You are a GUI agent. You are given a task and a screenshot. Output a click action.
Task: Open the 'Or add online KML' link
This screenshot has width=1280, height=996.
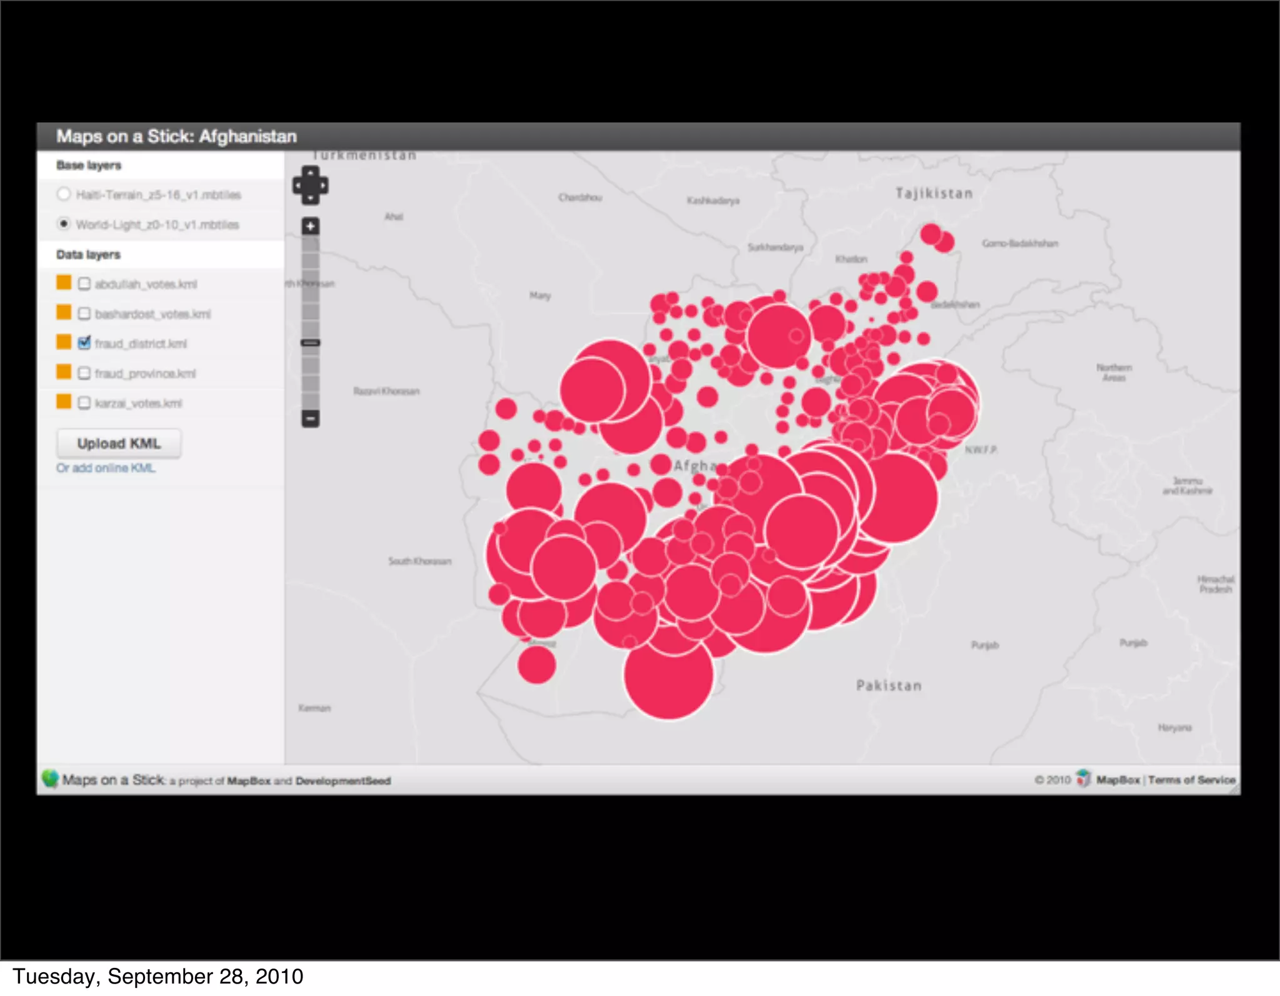click(x=106, y=468)
